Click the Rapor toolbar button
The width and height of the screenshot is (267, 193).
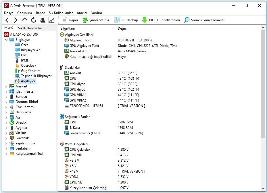coord(70,20)
